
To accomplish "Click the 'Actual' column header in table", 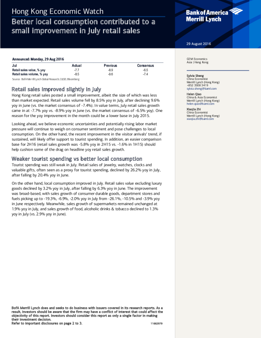I will click(x=77, y=66).
